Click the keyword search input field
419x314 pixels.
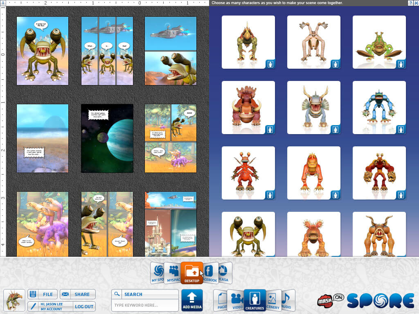(x=145, y=305)
